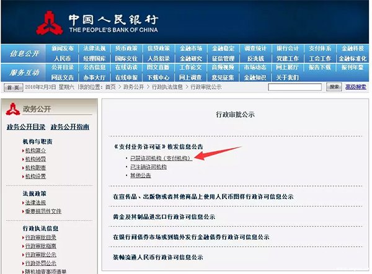Open 重要规范性文件 sidebar link

43,211
